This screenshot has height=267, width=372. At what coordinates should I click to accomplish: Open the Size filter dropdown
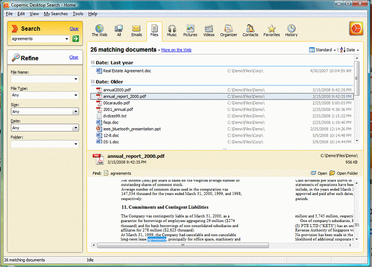tap(75, 111)
